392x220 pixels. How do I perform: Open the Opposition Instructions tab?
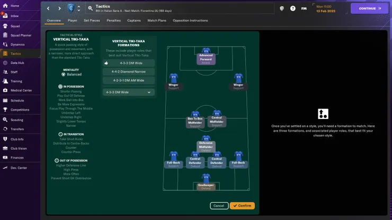pyautogui.click(x=190, y=21)
